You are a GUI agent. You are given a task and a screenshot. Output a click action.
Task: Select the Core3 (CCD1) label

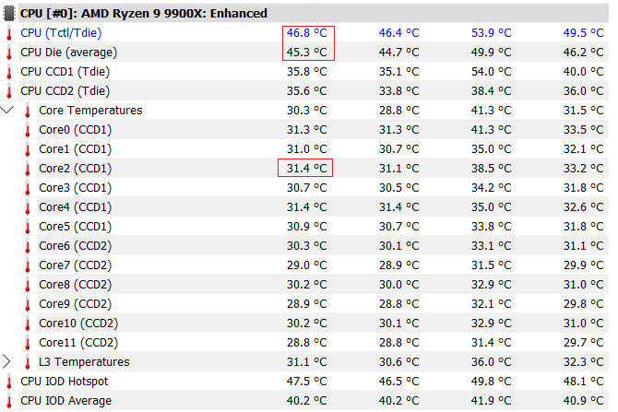(x=76, y=187)
